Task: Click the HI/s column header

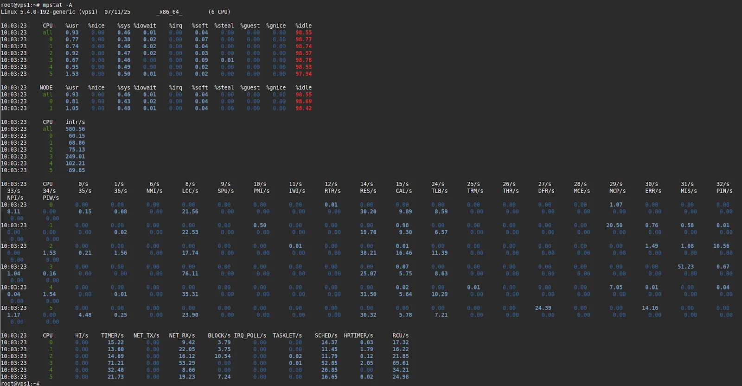Action: tap(82, 335)
